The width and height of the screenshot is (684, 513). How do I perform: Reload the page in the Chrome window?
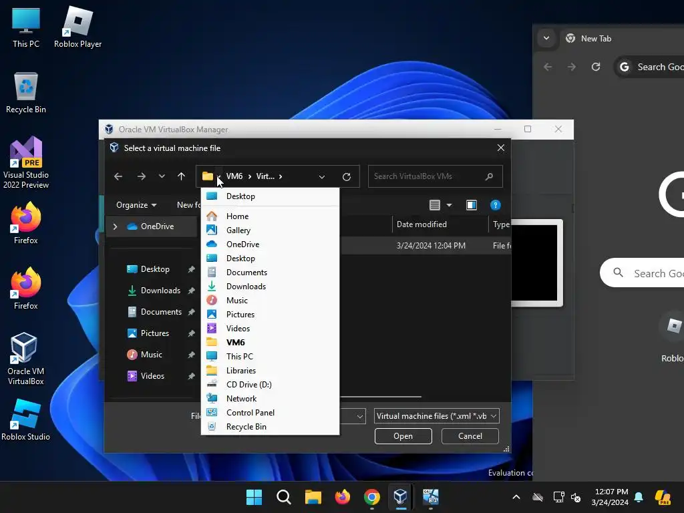click(596, 67)
